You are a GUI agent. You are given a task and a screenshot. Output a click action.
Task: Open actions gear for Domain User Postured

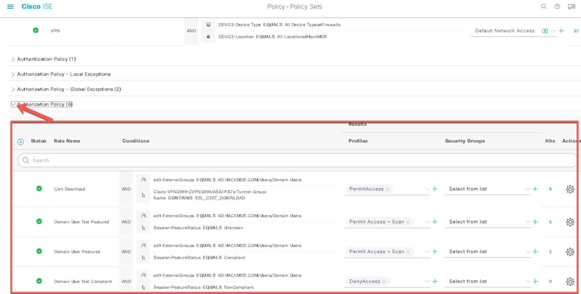tap(570, 252)
